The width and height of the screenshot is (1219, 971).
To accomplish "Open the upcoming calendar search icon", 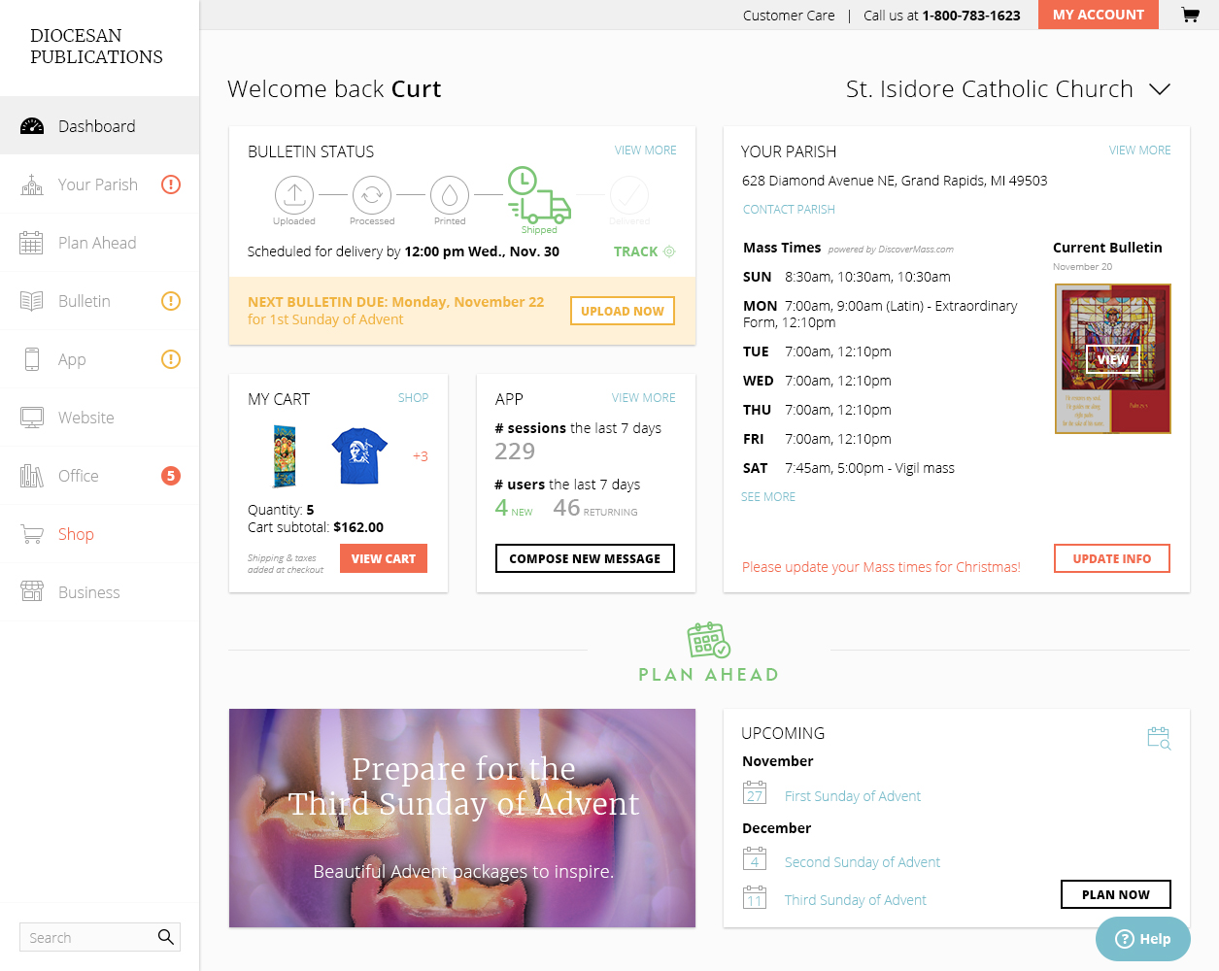I will coord(1159,738).
